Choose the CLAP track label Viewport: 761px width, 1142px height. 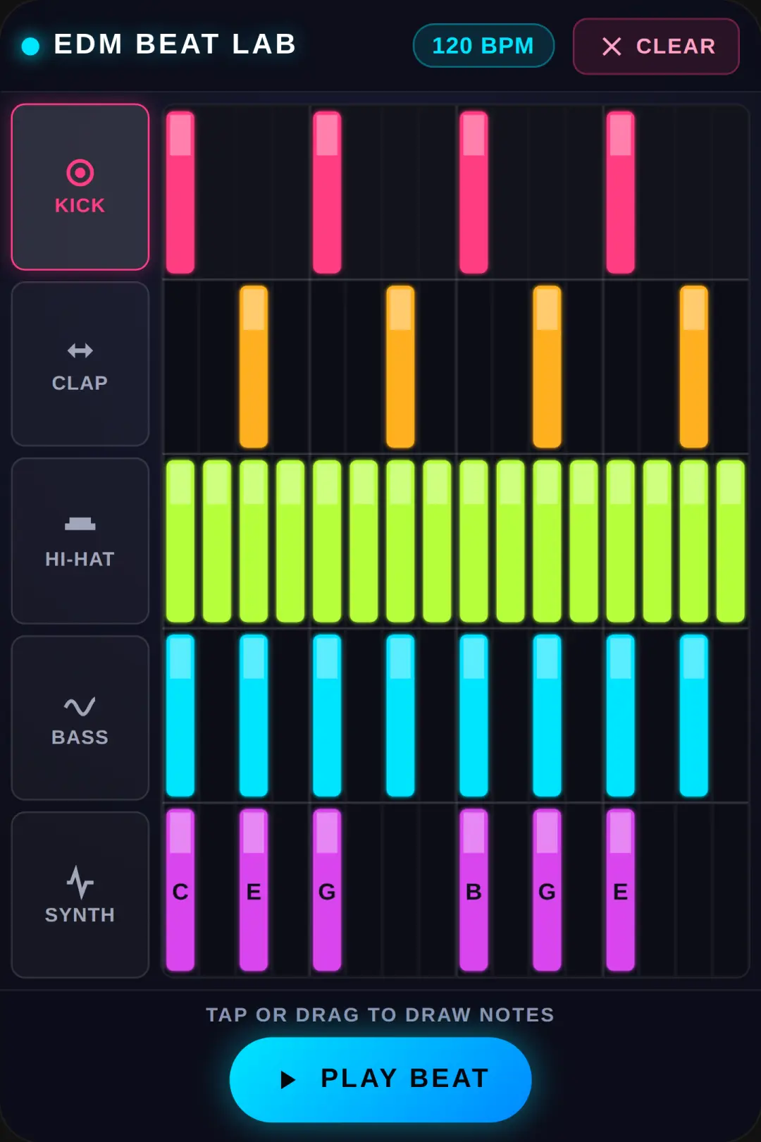click(80, 383)
